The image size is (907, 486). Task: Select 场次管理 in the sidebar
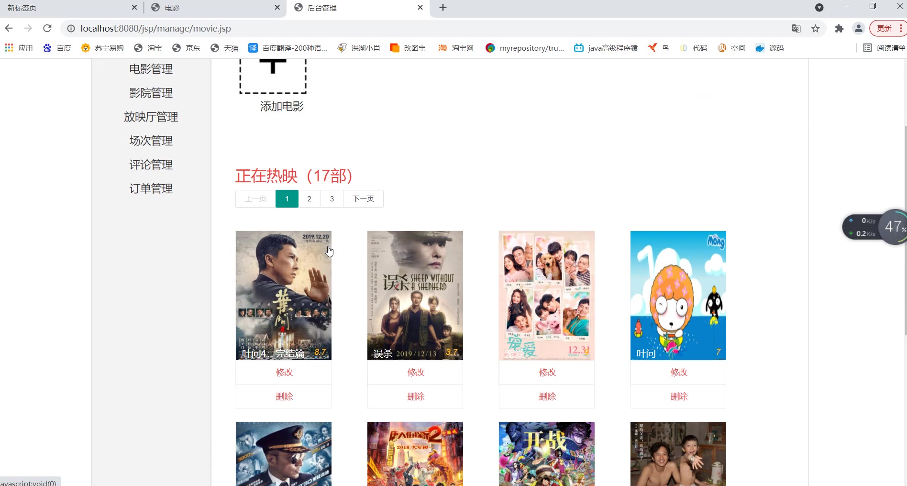coord(151,141)
